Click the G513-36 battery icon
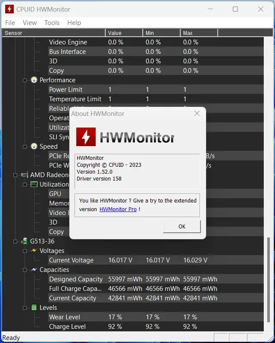275x343 pixels. pos(25,241)
